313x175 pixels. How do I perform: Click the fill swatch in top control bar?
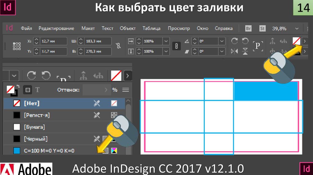pos(296,41)
